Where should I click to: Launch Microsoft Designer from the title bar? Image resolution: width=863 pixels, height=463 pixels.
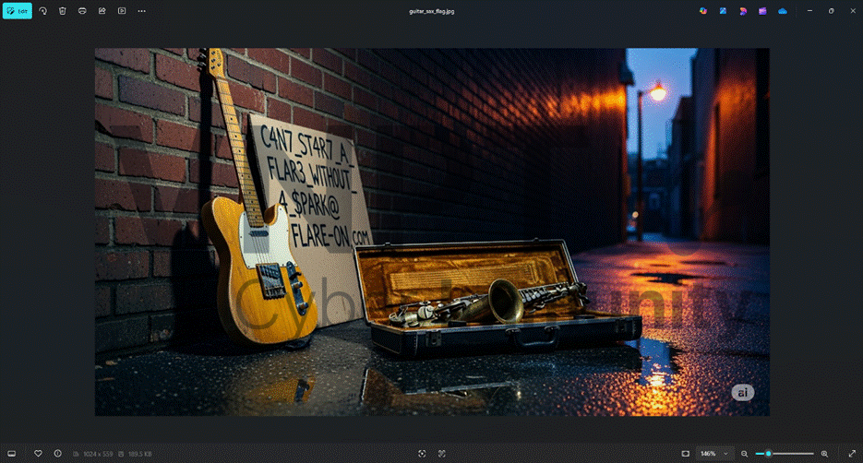pos(743,11)
